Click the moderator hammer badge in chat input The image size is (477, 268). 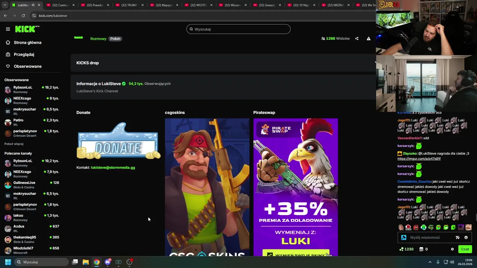[x=404, y=237]
